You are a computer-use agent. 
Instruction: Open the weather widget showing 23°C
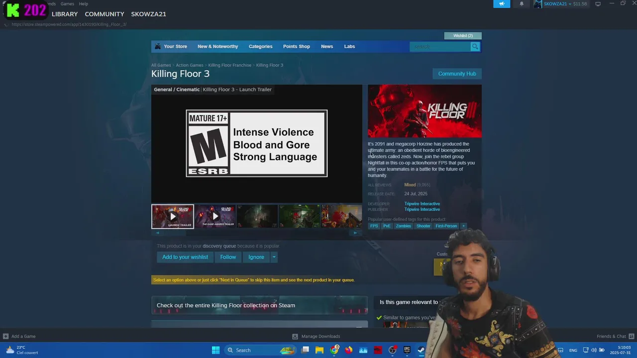point(22,350)
